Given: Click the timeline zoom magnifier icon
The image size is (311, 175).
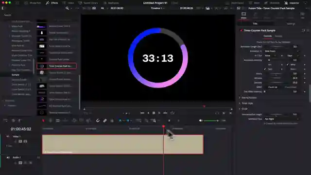Looking at the screenshot, I should [154, 121].
